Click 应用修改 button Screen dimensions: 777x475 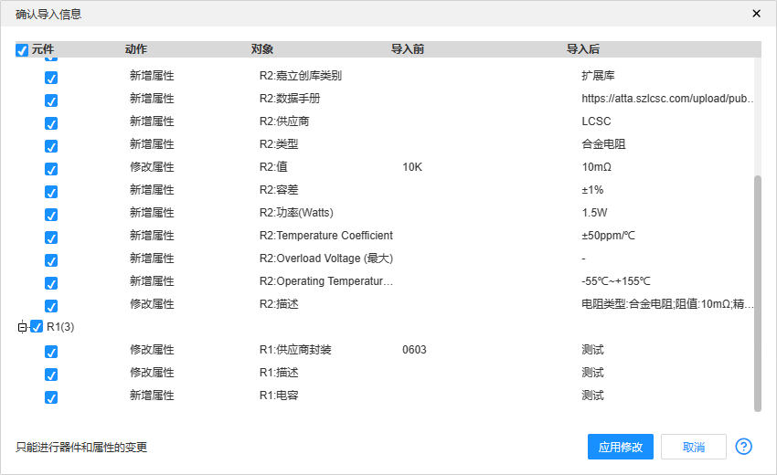click(620, 447)
